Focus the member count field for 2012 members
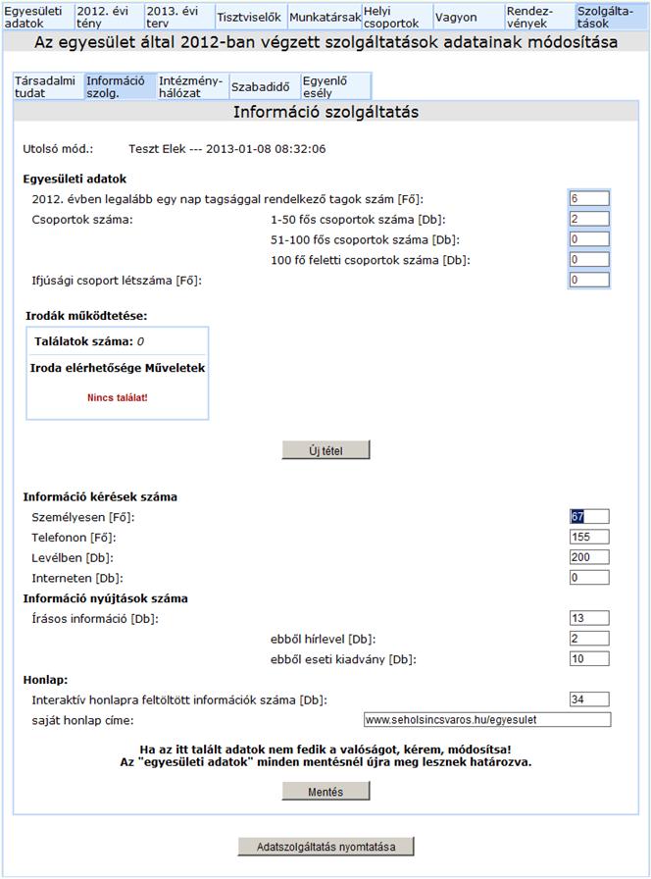The height and width of the screenshot is (879, 651). 589,198
